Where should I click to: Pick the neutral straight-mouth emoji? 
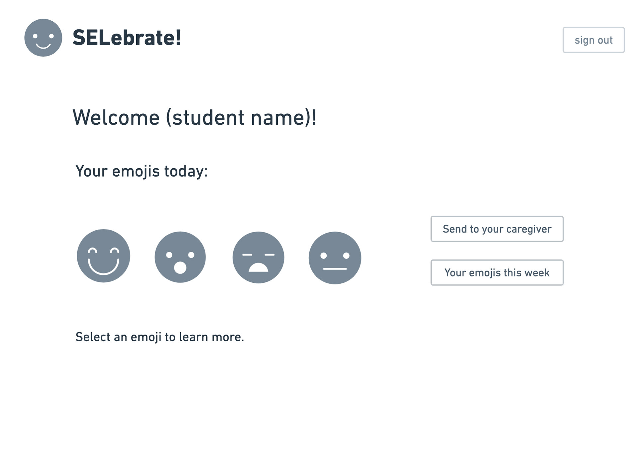point(335,258)
